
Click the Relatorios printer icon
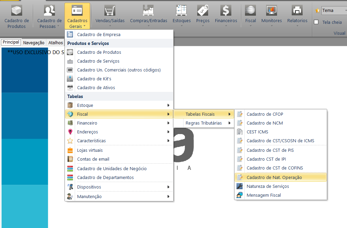tap(297, 11)
